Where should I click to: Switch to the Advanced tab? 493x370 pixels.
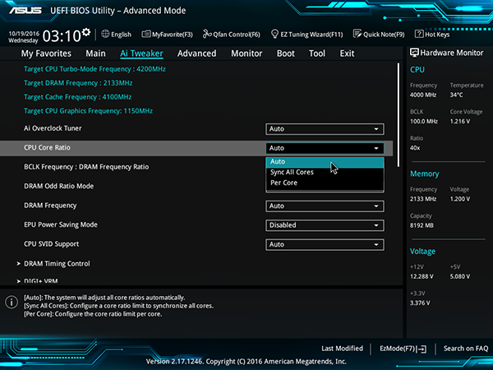tap(196, 53)
